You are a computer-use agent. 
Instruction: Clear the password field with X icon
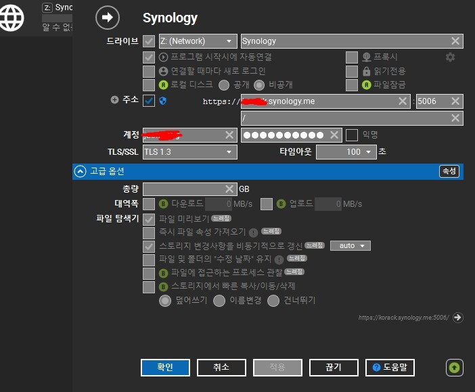pyautogui.click(x=334, y=135)
